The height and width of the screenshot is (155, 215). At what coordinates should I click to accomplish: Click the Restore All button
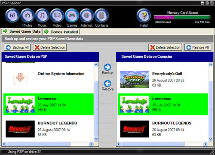pyautogui.click(x=198, y=47)
